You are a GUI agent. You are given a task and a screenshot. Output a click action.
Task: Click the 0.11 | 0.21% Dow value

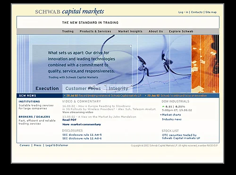(175, 106)
